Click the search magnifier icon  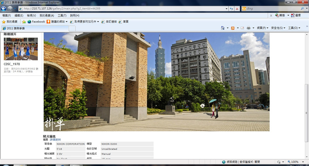click(302, 8)
